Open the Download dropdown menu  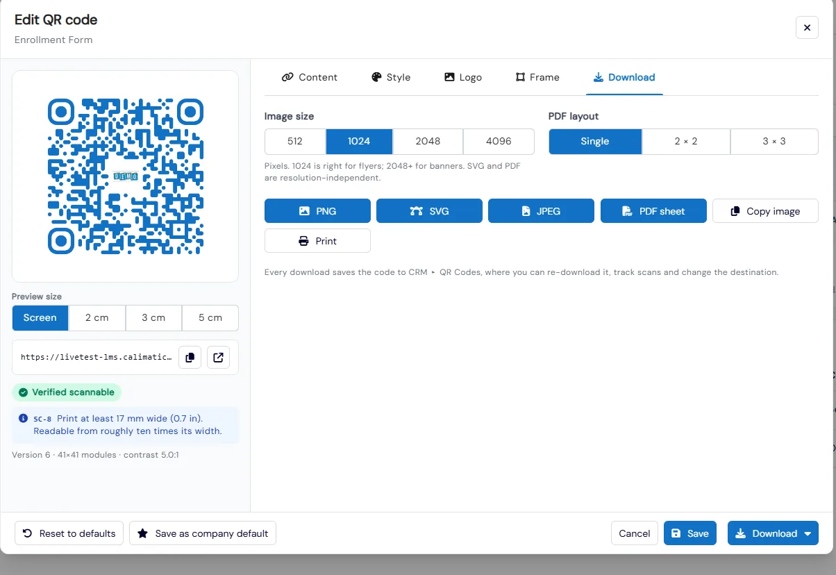[x=773, y=533]
